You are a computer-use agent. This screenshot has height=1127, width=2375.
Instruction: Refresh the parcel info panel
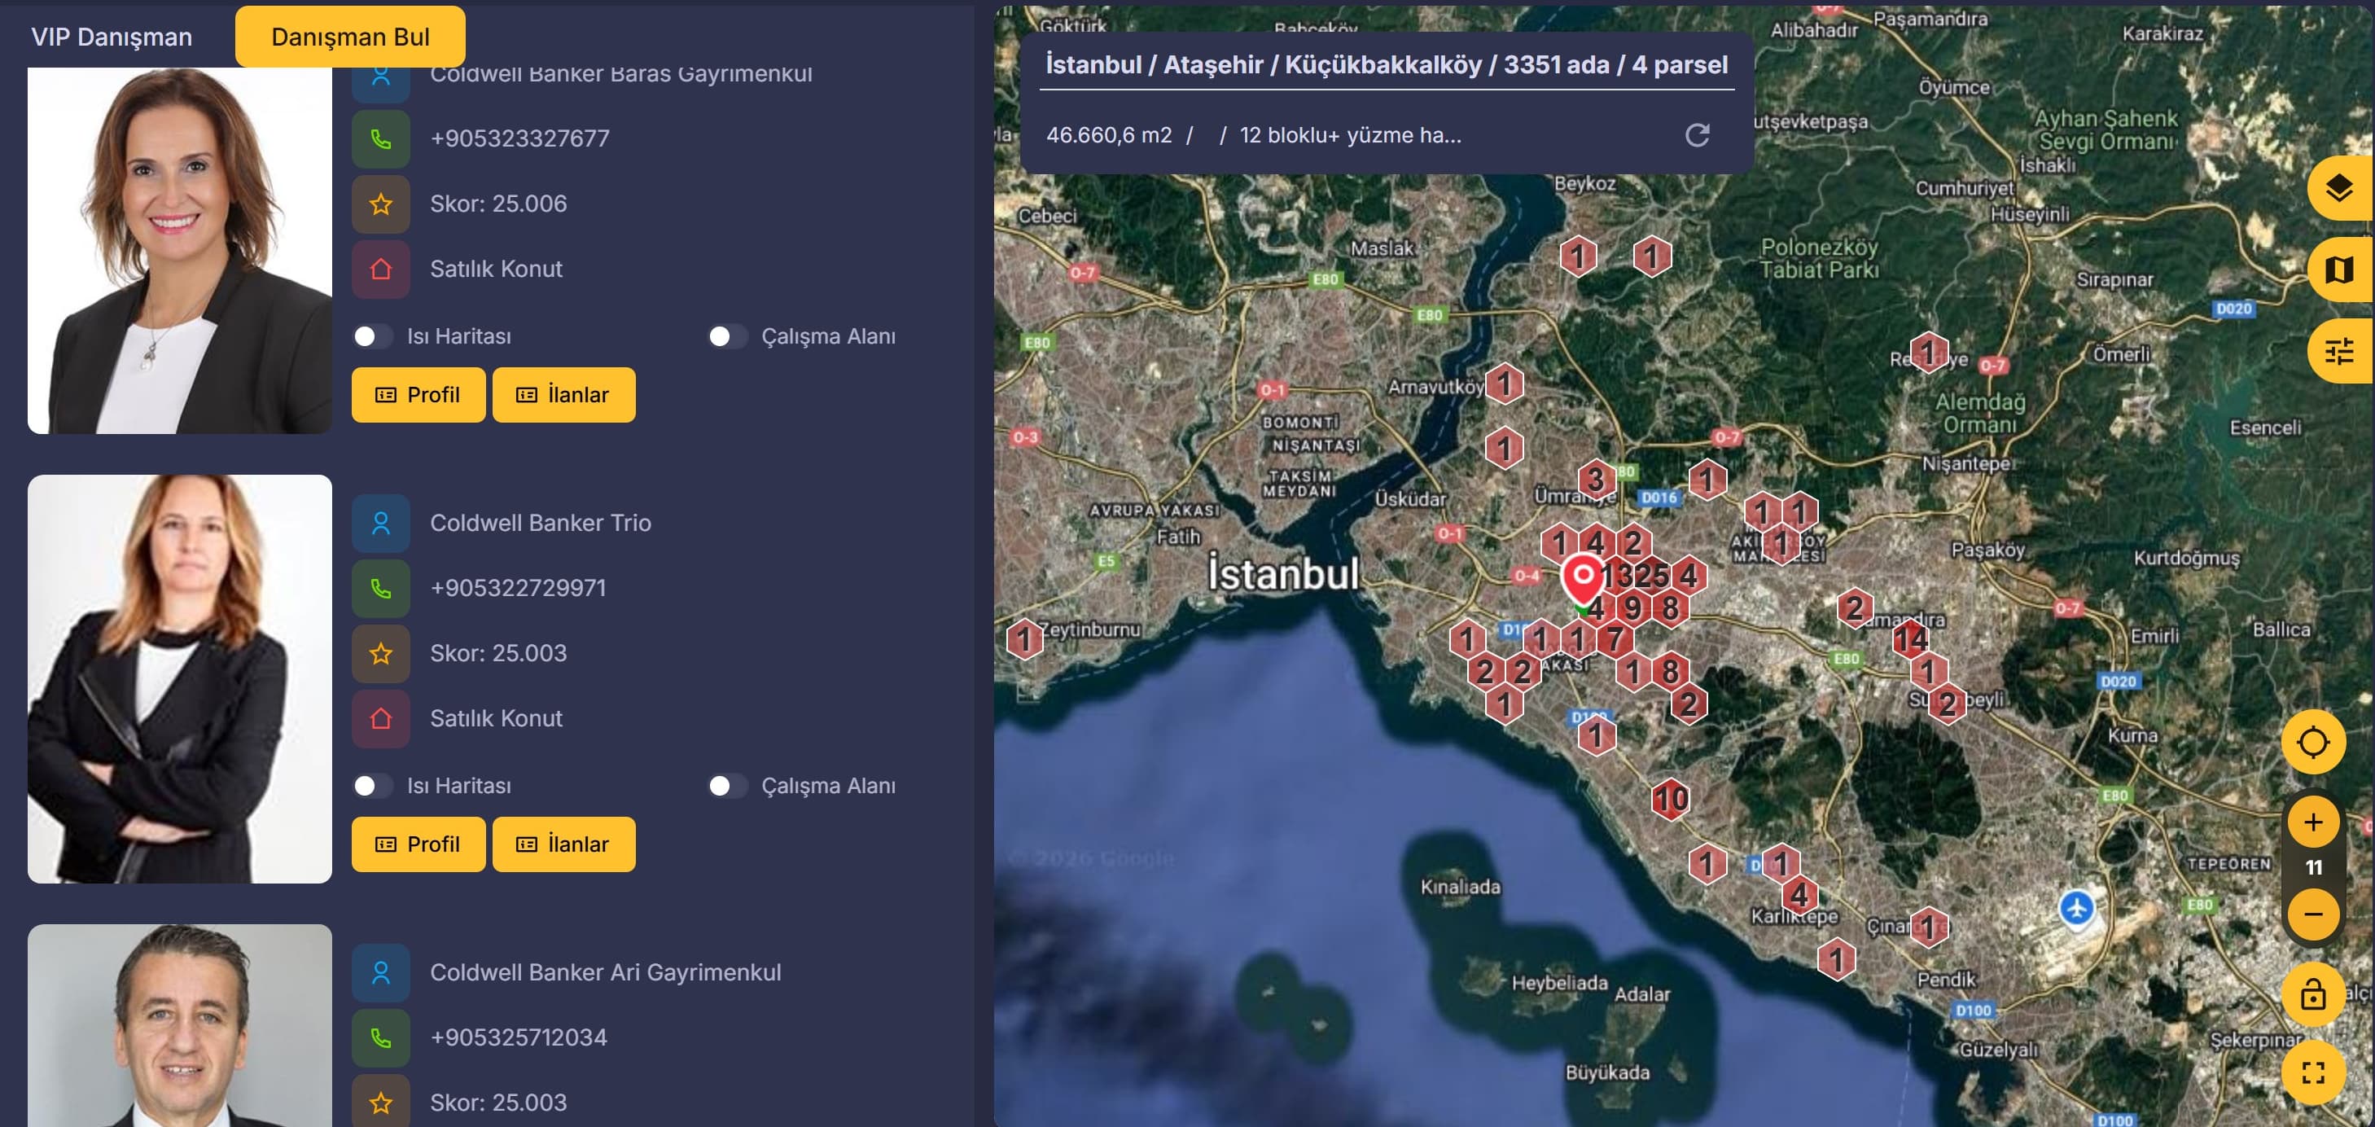tap(1698, 135)
